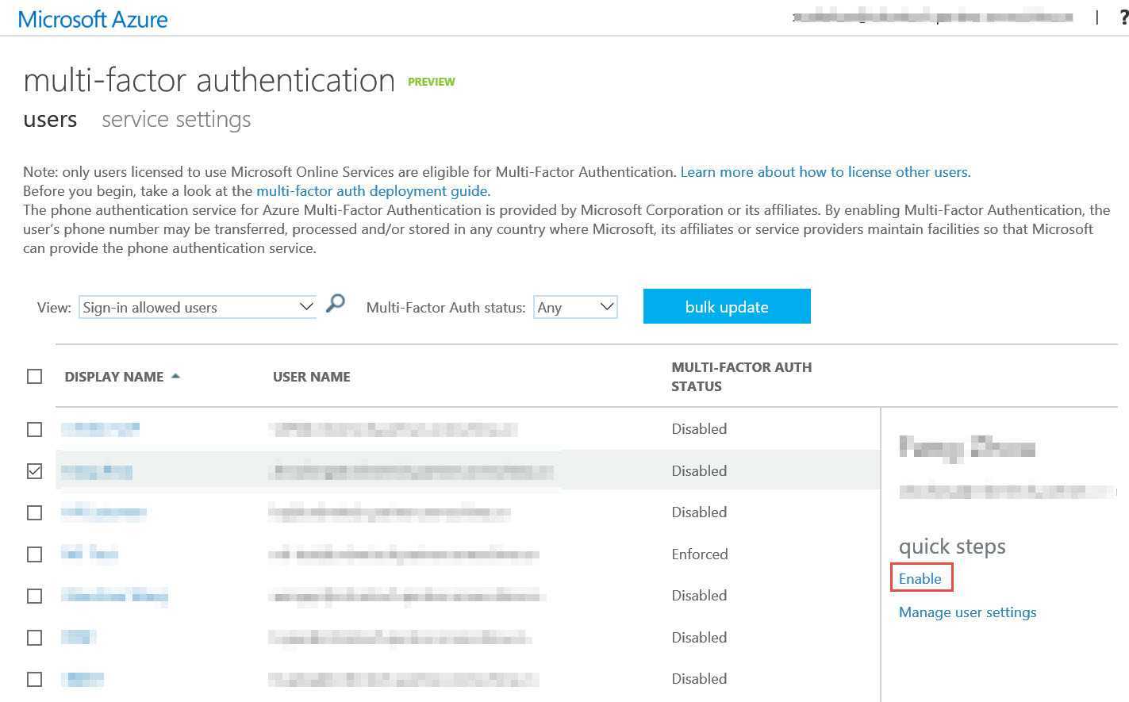The image size is (1129, 702).
Task: Open the Sign-in allowed users dropdown
Action: point(197,308)
